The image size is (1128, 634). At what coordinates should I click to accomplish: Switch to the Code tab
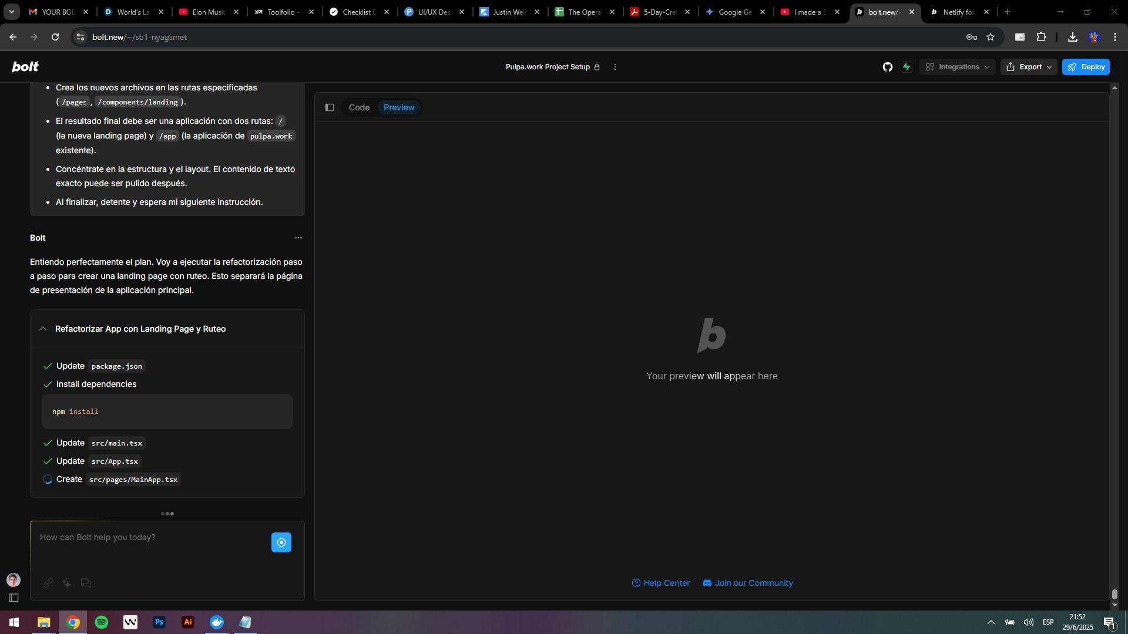point(359,107)
